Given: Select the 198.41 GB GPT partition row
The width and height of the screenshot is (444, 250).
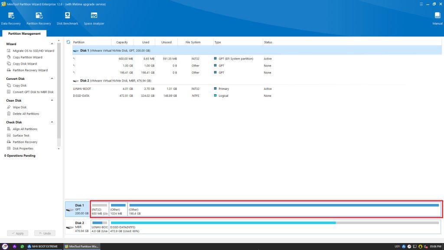Looking at the screenshot, I should click(x=257, y=73).
